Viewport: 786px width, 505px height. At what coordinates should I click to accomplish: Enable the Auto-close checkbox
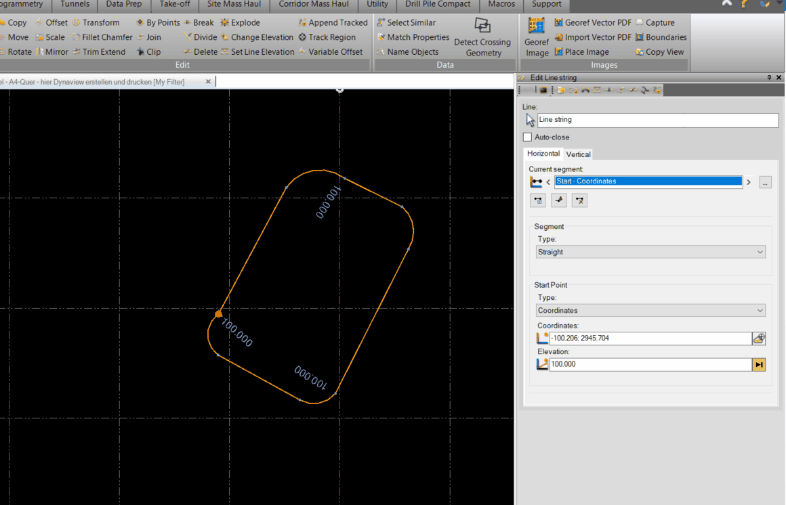click(527, 137)
